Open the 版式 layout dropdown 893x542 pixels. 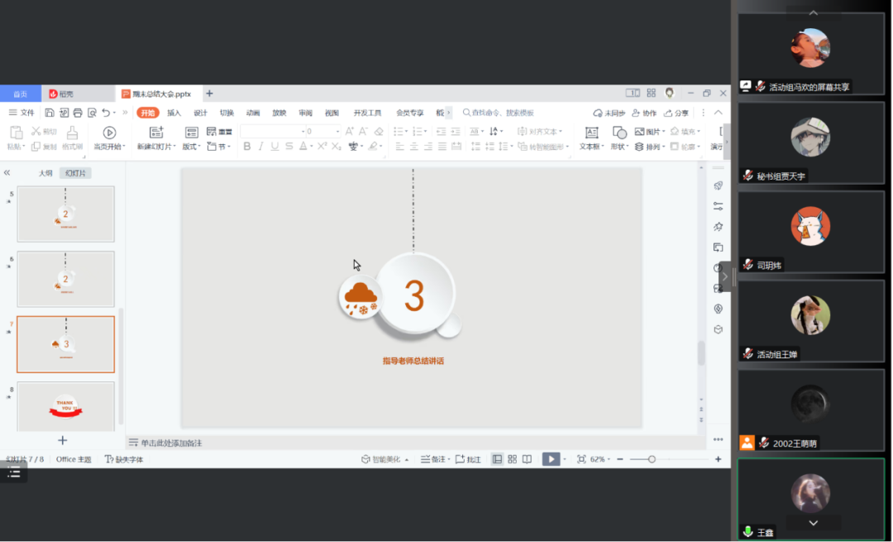191,146
